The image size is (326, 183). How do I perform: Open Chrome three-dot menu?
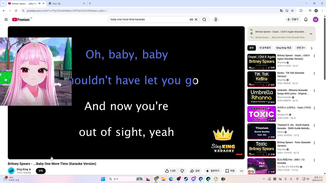[x=322, y=11]
